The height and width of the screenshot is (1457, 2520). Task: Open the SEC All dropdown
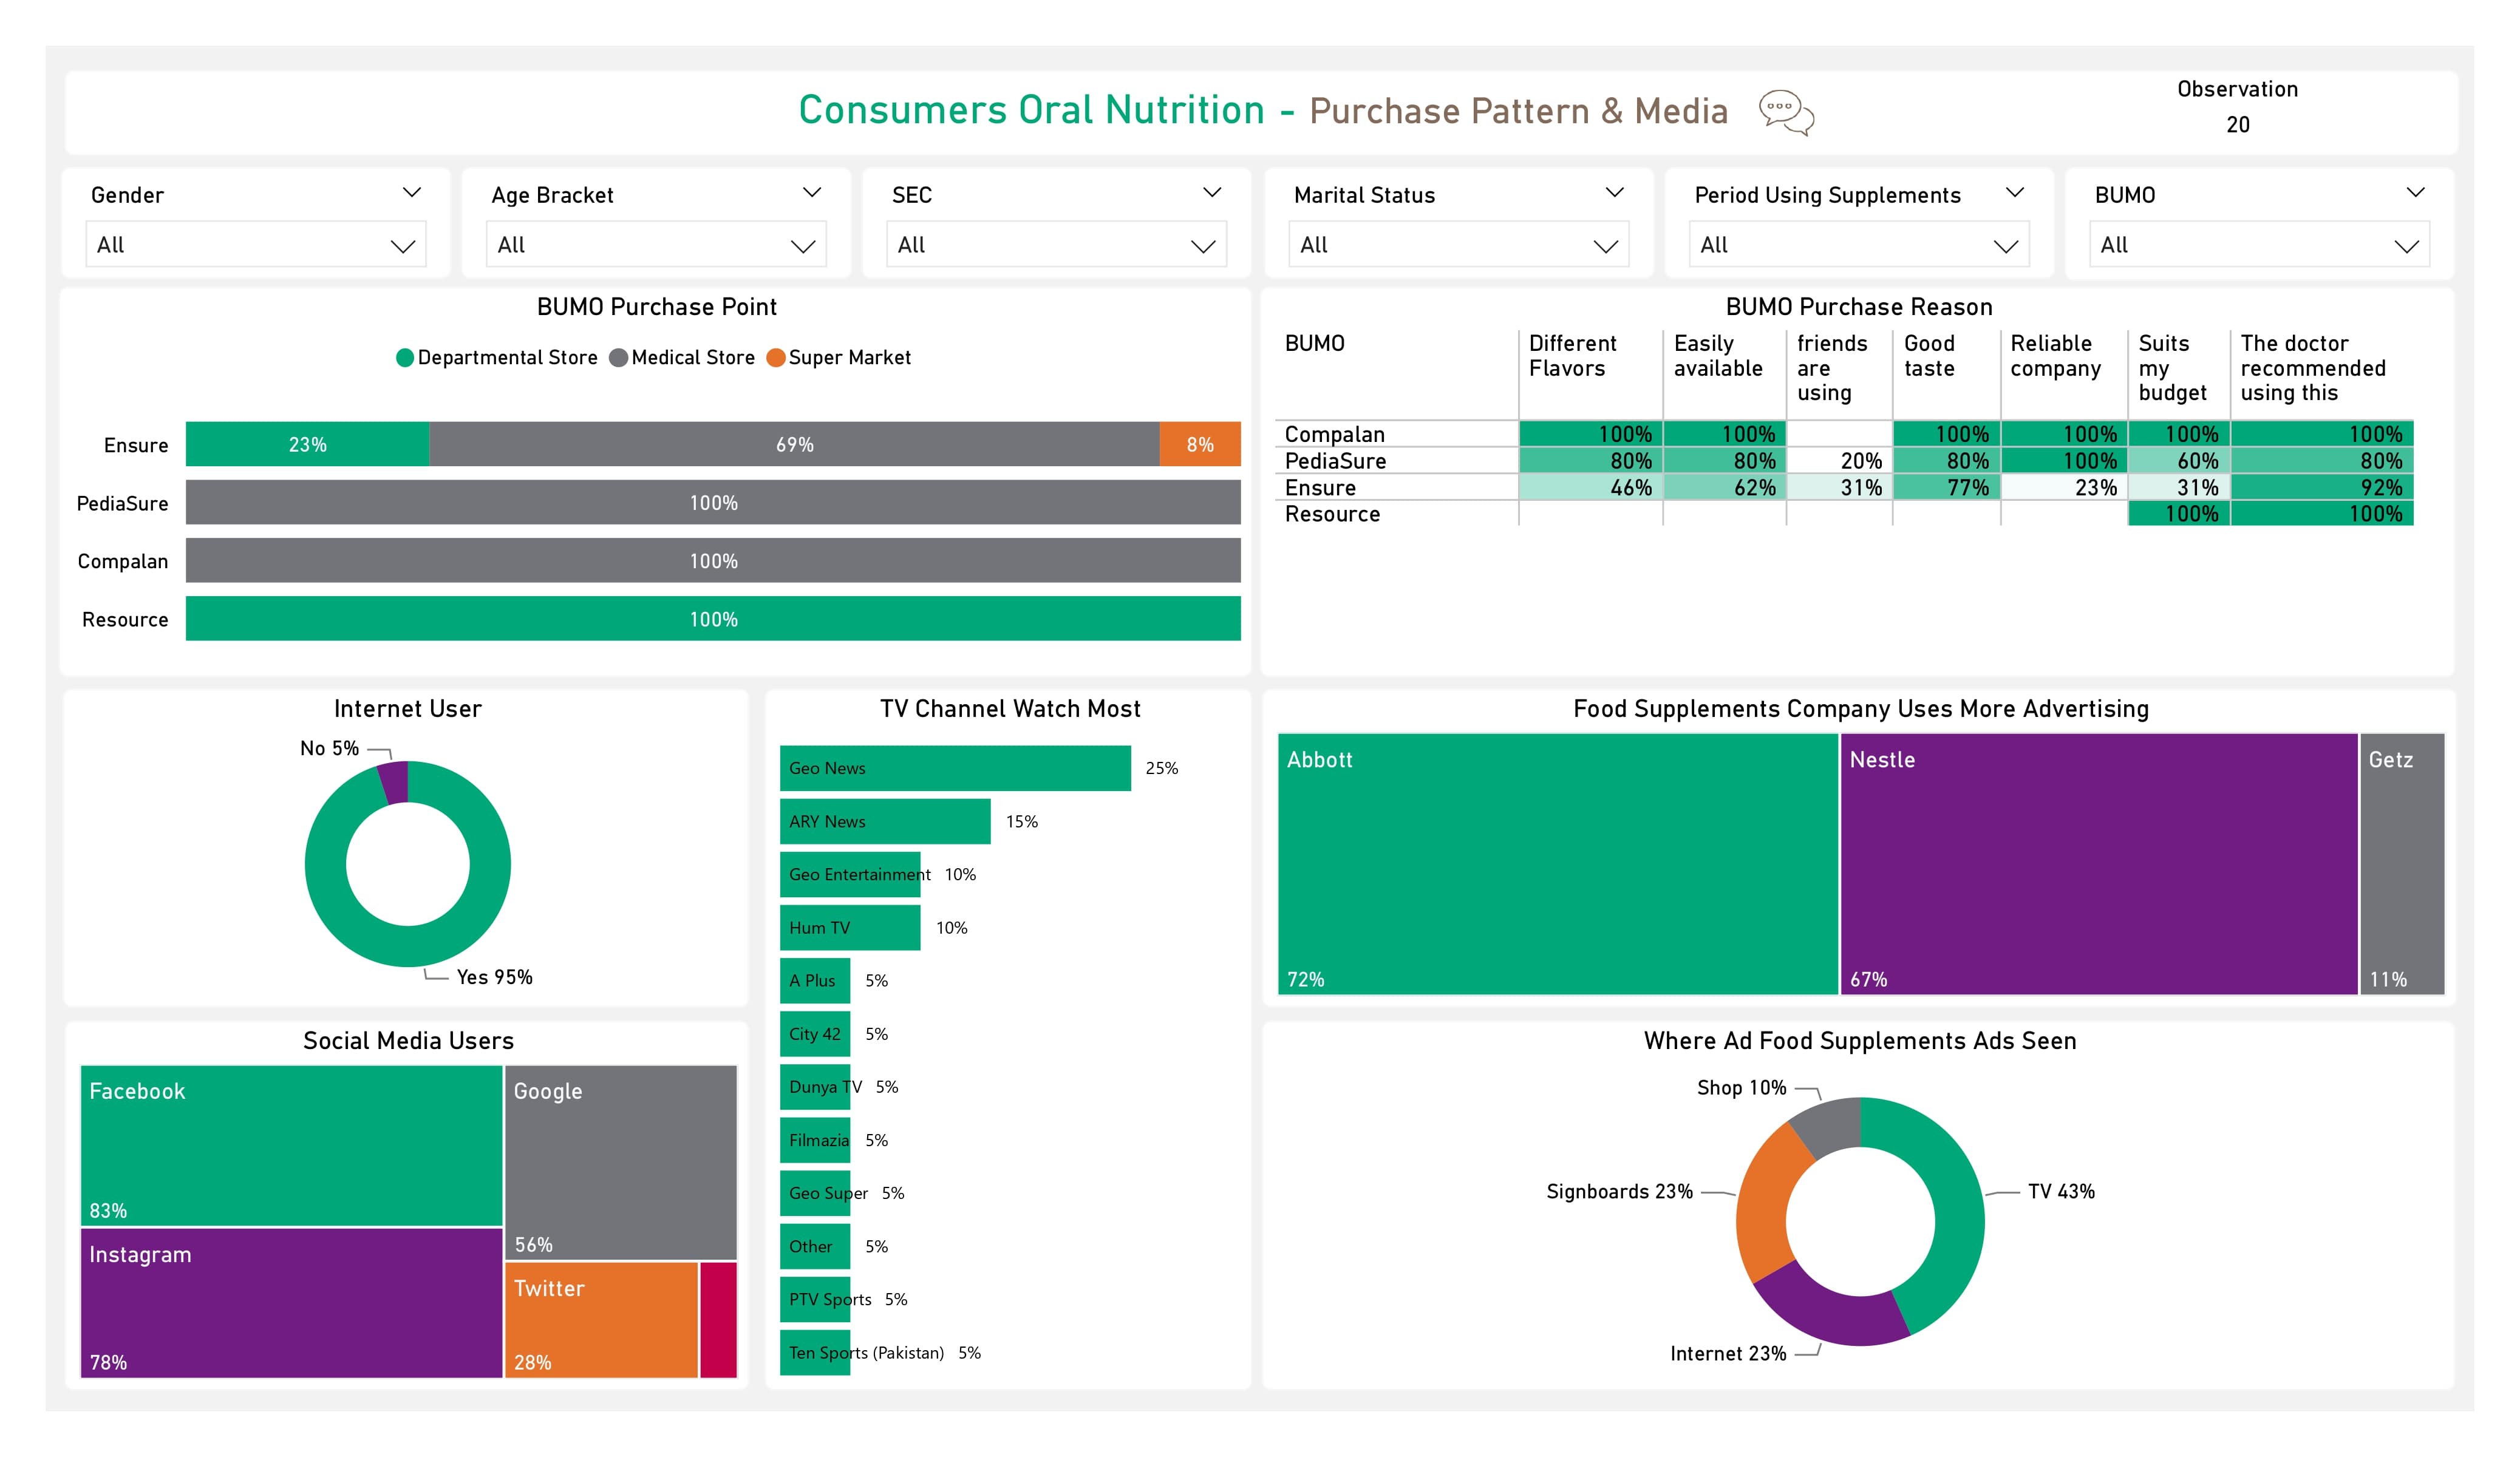[x=1056, y=245]
